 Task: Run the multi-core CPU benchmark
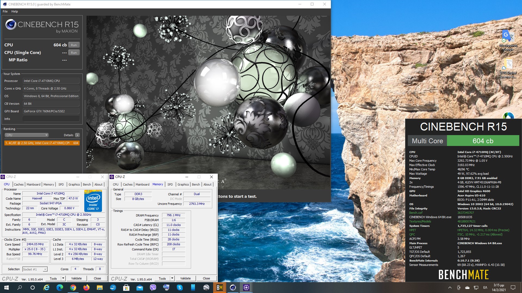[74, 45]
